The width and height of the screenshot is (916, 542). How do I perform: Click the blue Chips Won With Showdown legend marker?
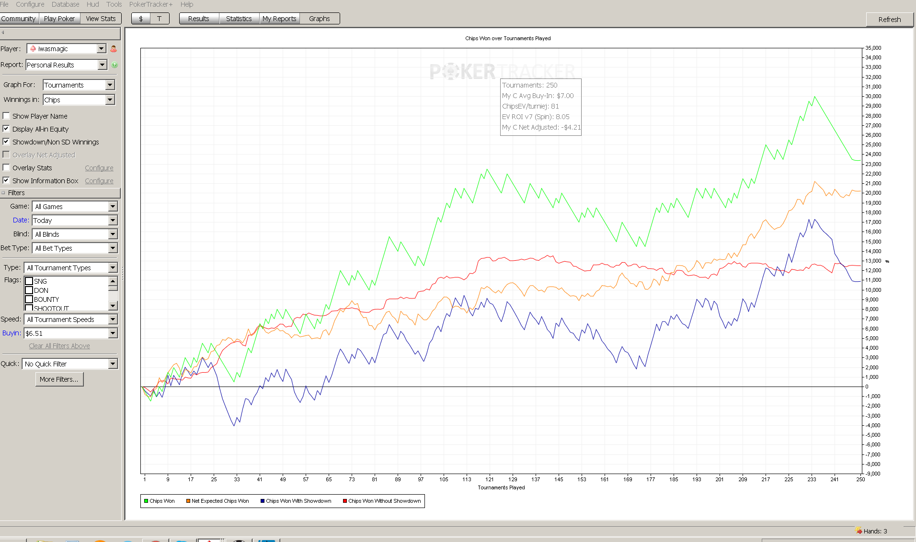click(x=263, y=501)
